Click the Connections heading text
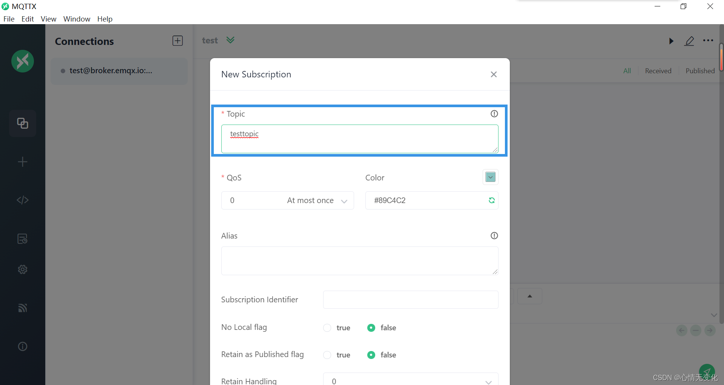 [84, 41]
